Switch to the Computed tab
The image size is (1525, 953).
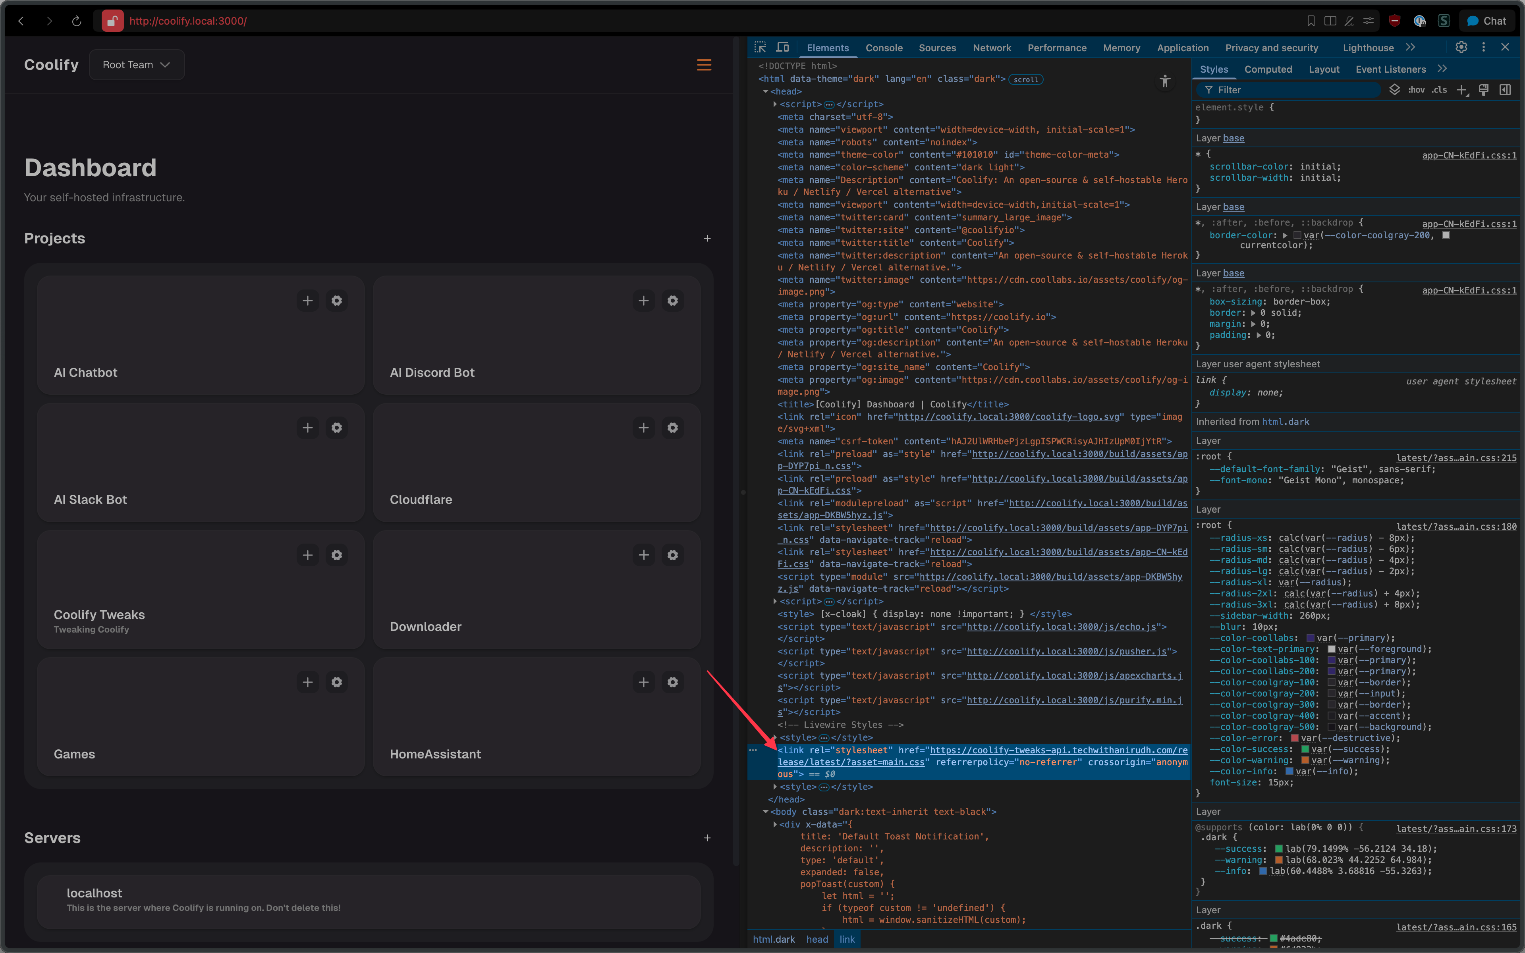coord(1268,69)
